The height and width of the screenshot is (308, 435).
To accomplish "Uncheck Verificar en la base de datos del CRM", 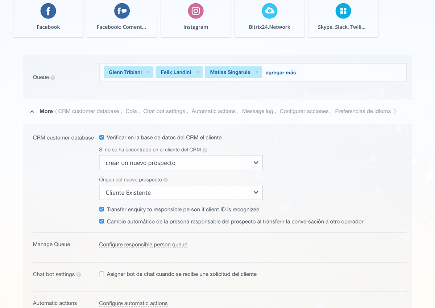I will (x=101, y=138).
